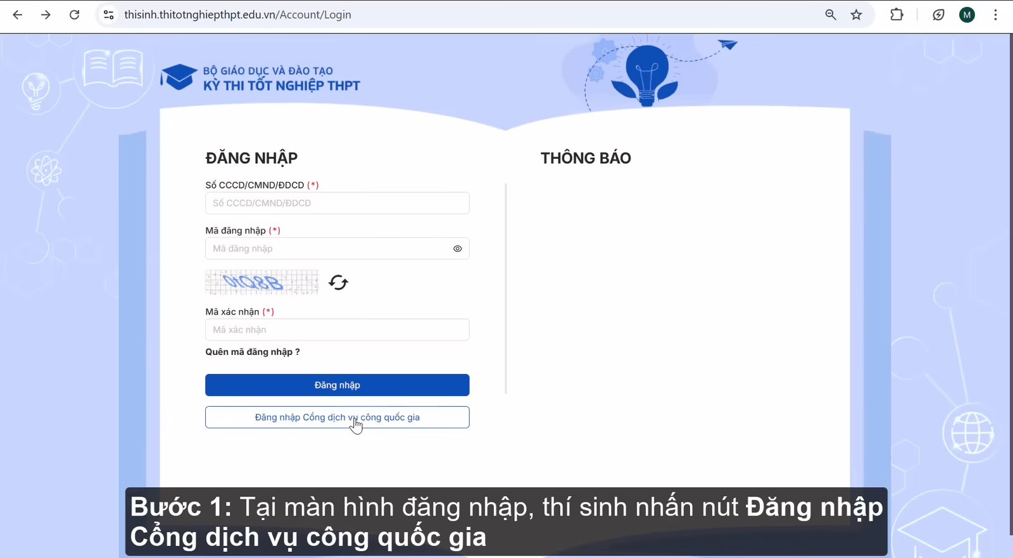The width and height of the screenshot is (1013, 558).
Task: Reload the login page
Action: tap(74, 15)
